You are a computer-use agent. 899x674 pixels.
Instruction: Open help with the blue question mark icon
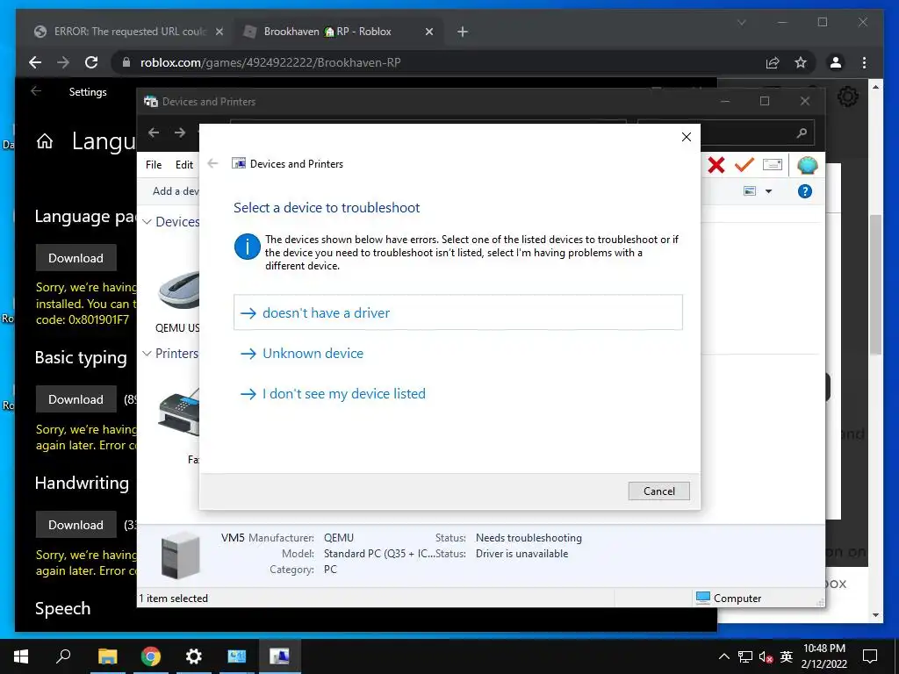click(x=805, y=191)
